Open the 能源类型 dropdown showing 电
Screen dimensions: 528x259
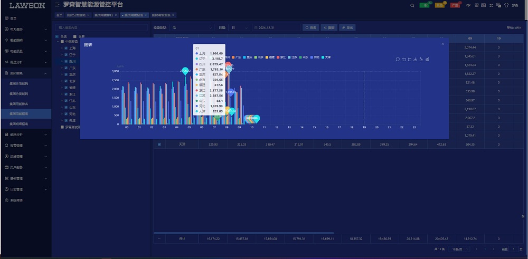192,27
